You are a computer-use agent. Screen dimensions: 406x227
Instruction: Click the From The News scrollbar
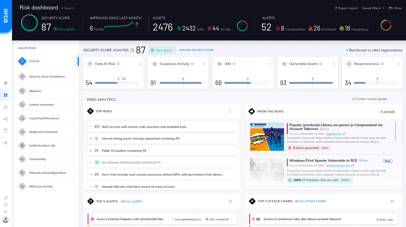[x=396, y=132]
